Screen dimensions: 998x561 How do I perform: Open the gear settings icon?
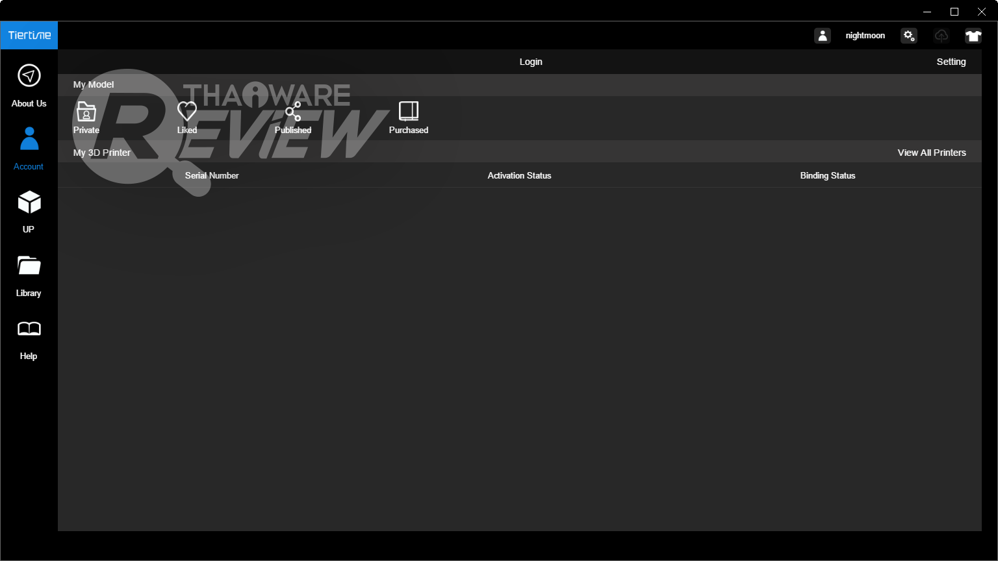[909, 36]
